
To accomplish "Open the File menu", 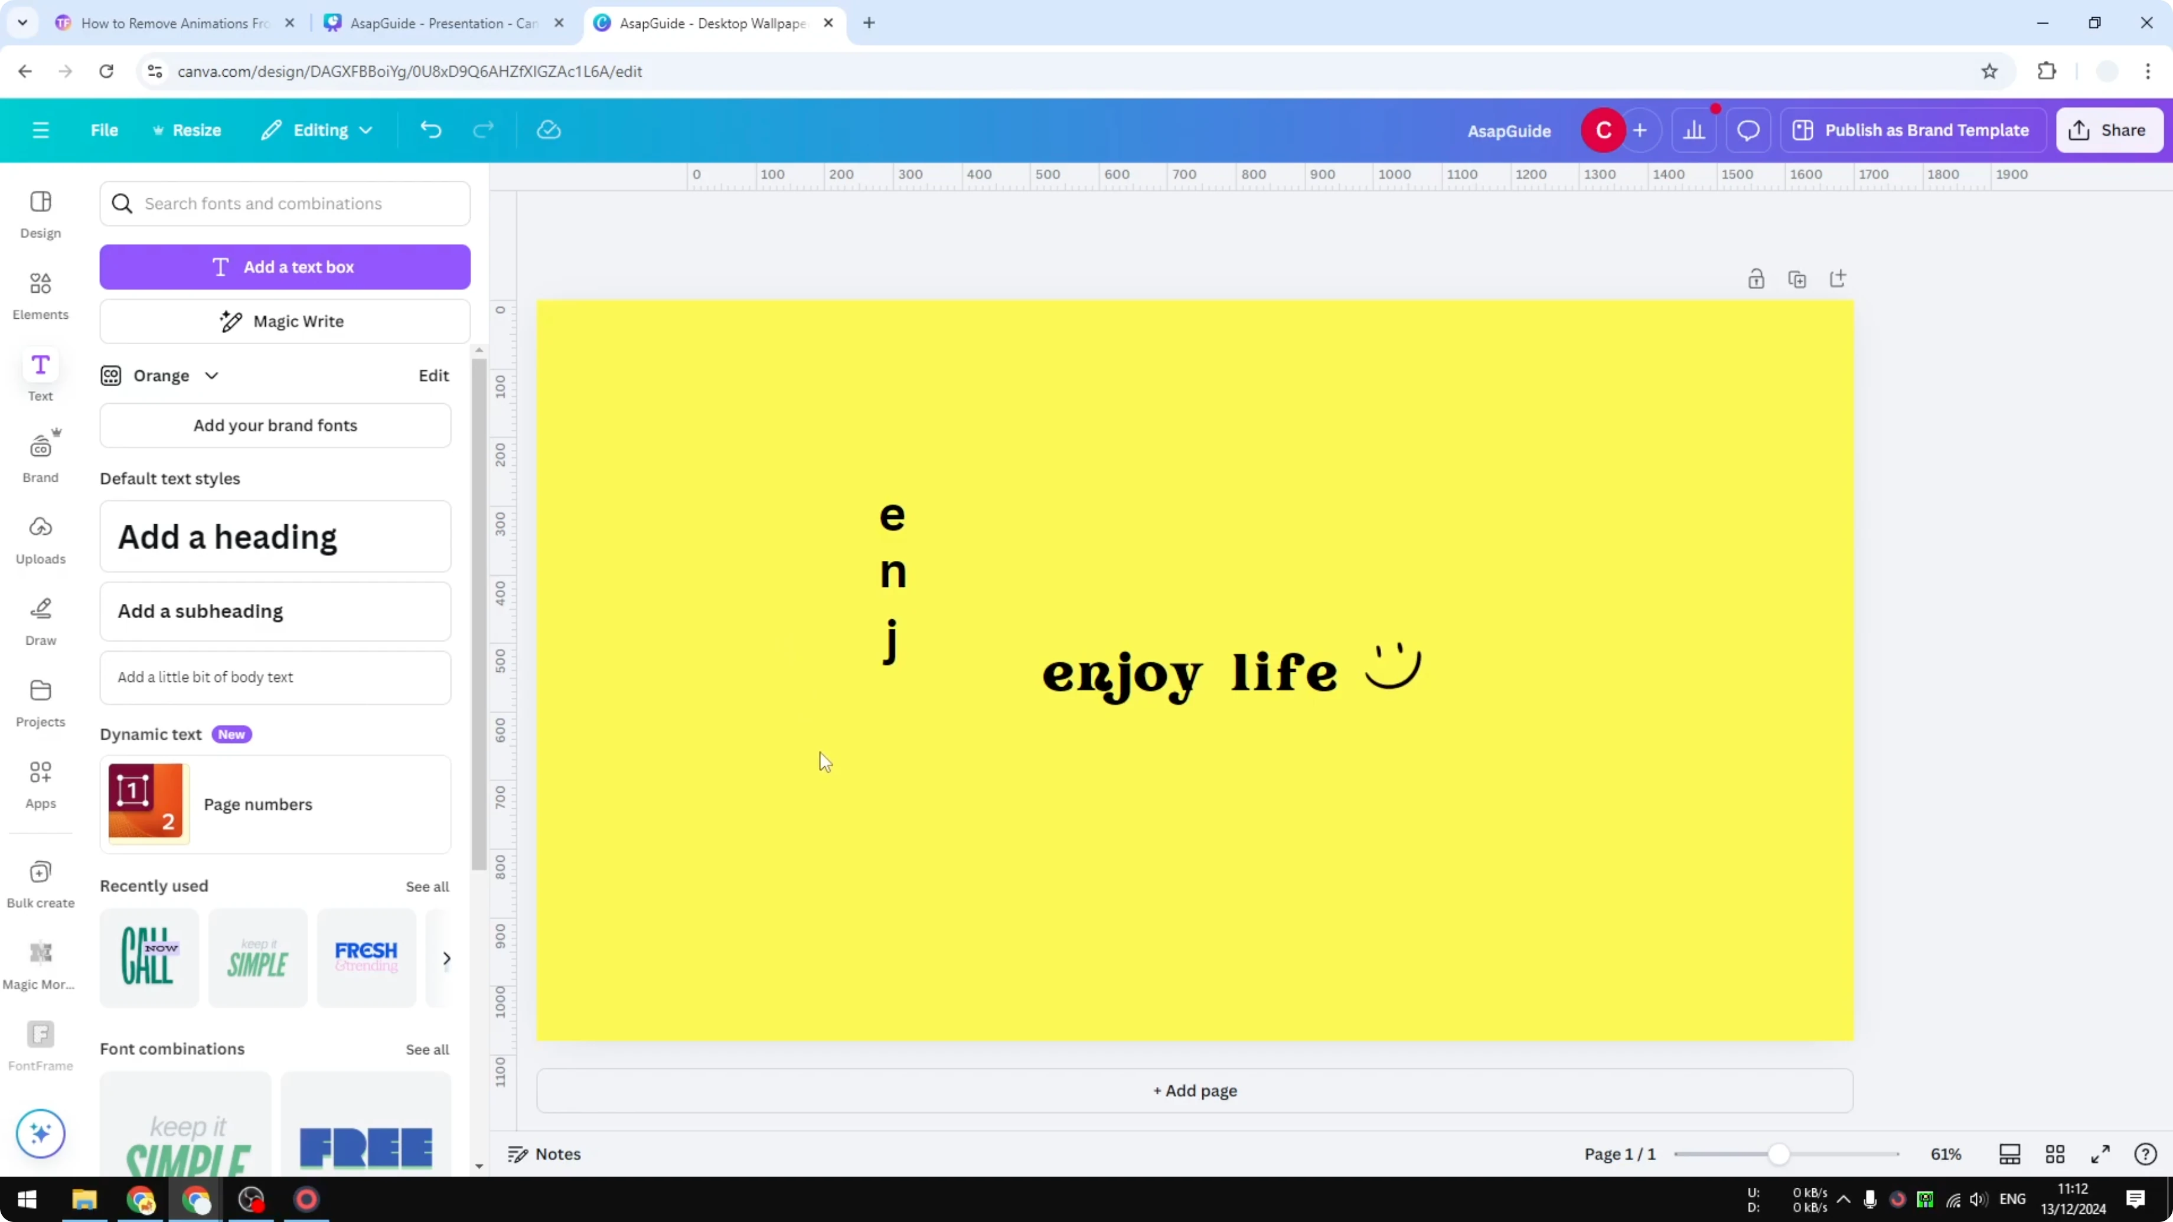I will (x=105, y=129).
